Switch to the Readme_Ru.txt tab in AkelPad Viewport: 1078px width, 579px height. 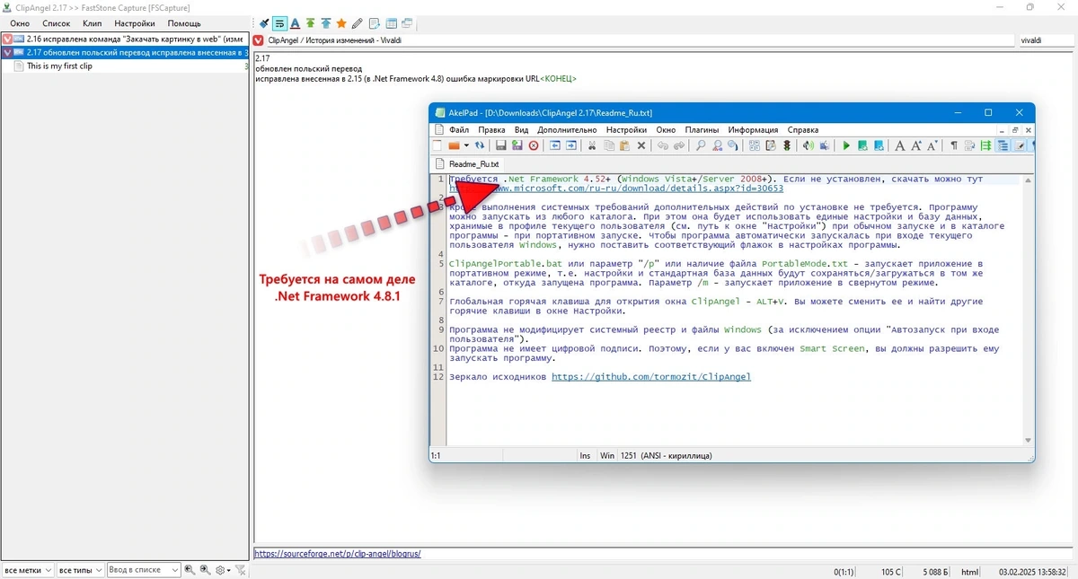tap(467, 164)
